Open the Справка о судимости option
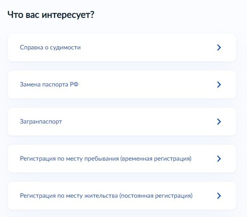This screenshot has width=247, height=217. pos(122,47)
